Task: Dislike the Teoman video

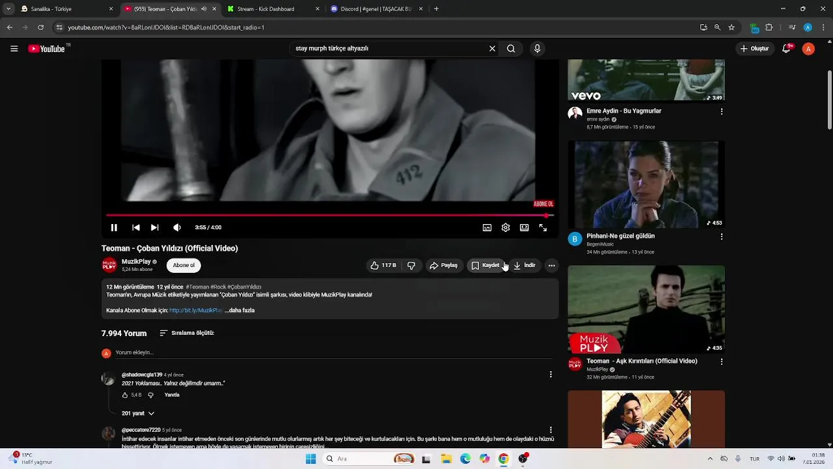Action: click(x=411, y=265)
